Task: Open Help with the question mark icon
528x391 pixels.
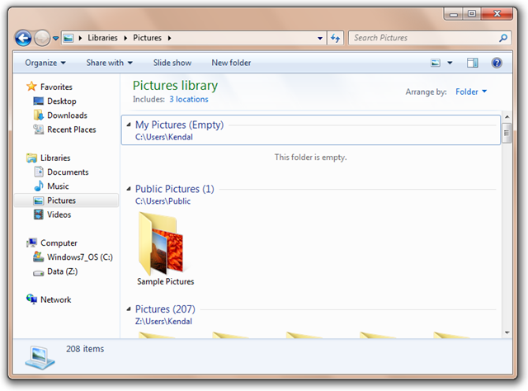Action: click(x=497, y=63)
